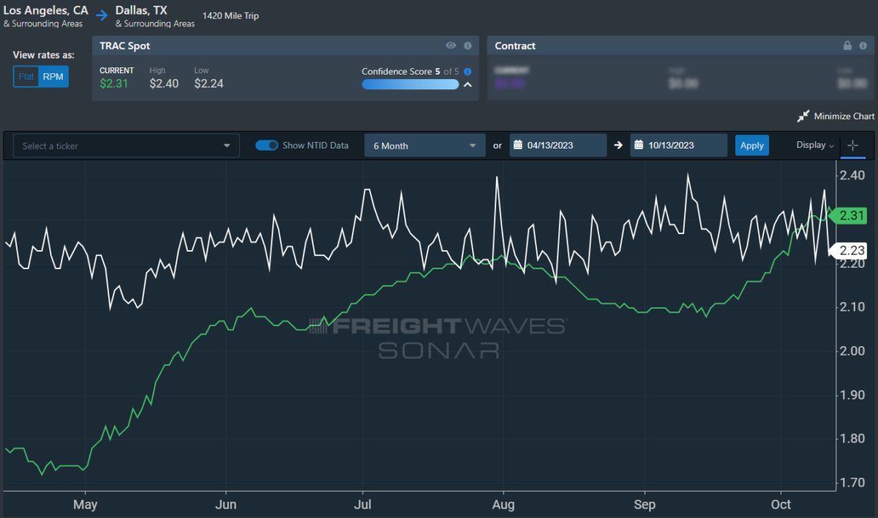Viewport: 878px width, 518px height.
Task: Click the Los Angeles, CA origin label
Action: tap(45, 10)
